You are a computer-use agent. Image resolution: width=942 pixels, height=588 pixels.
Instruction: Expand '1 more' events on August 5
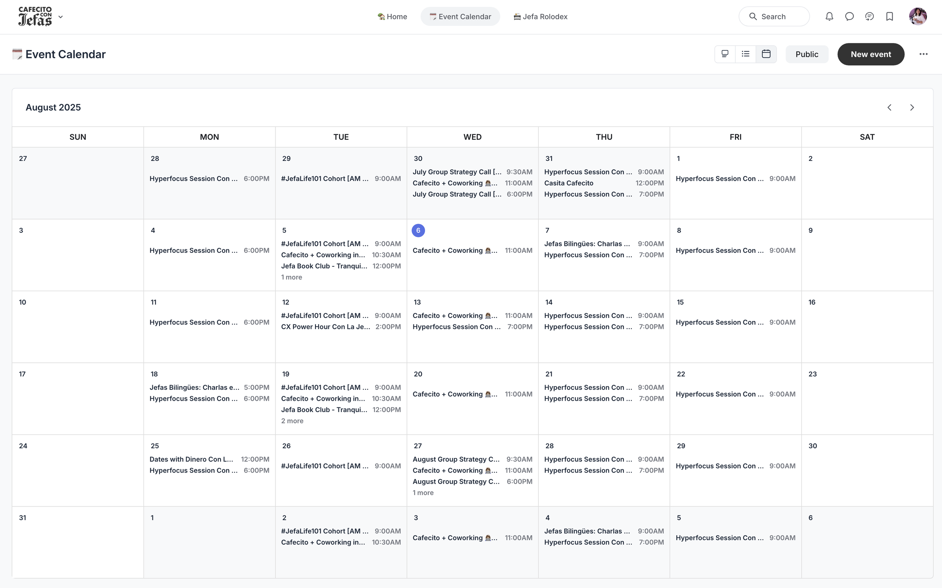(292, 277)
